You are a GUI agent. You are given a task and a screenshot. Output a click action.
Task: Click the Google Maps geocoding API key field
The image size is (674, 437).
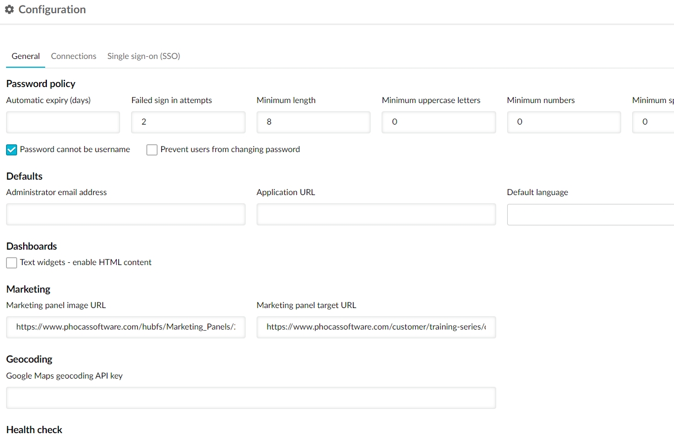pos(251,397)
